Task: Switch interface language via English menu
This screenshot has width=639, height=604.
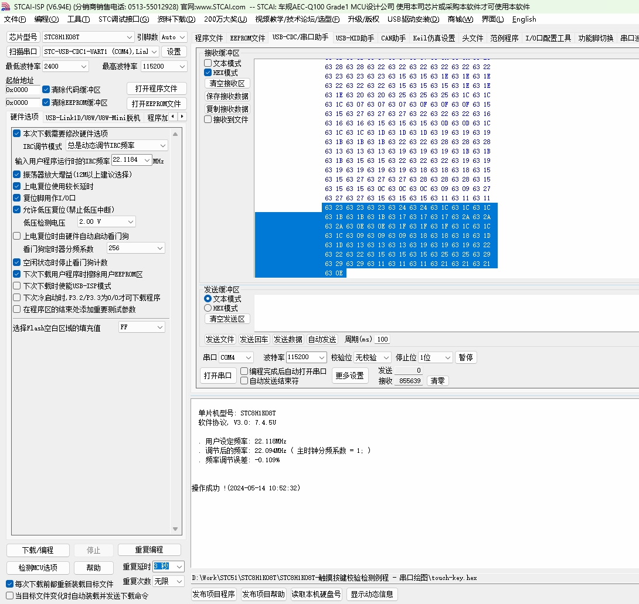Action: (524, 19)
